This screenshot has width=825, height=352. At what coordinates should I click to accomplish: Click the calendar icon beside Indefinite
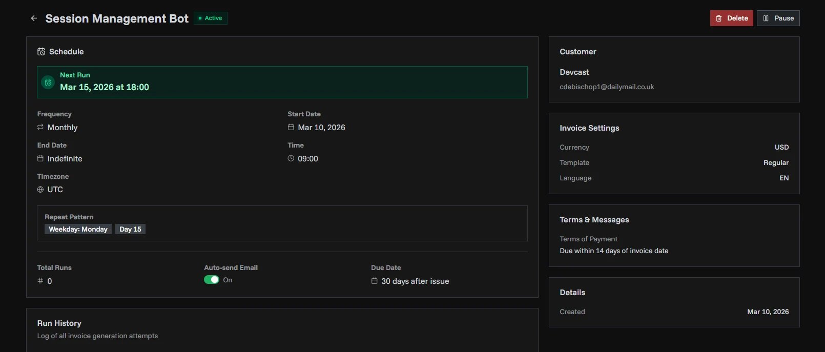(40, 158)
